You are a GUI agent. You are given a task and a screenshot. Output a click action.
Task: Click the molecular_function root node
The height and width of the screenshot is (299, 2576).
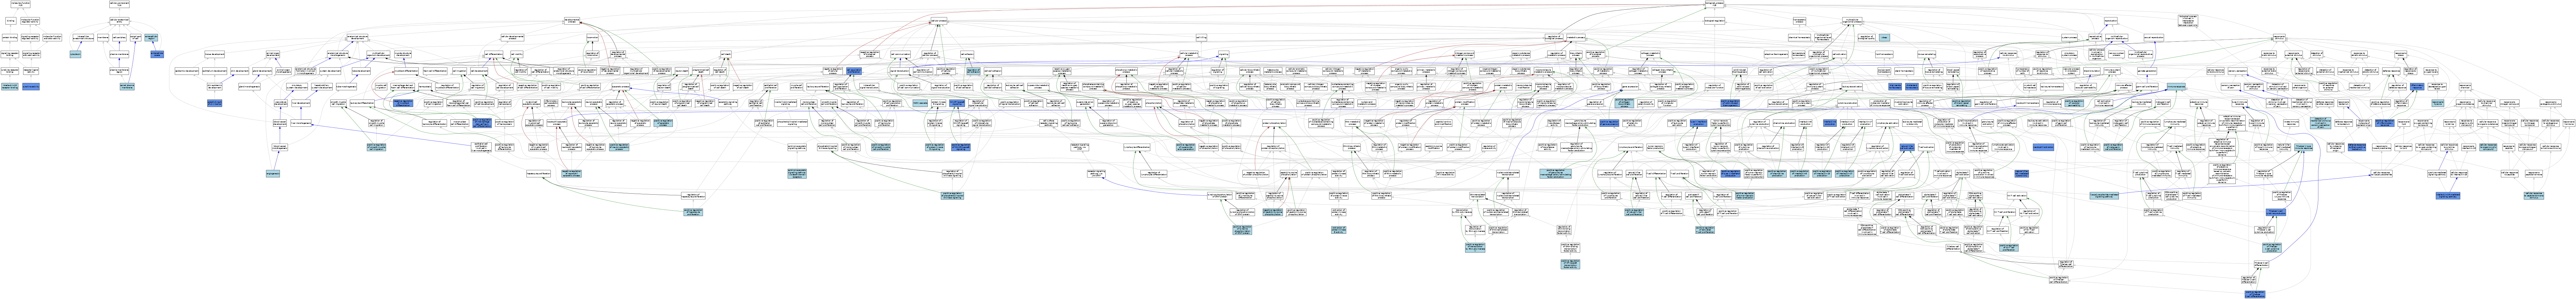tap(20, 4)
